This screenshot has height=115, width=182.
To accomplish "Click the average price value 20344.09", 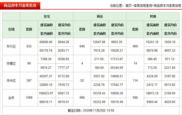I will pos(117,68).
